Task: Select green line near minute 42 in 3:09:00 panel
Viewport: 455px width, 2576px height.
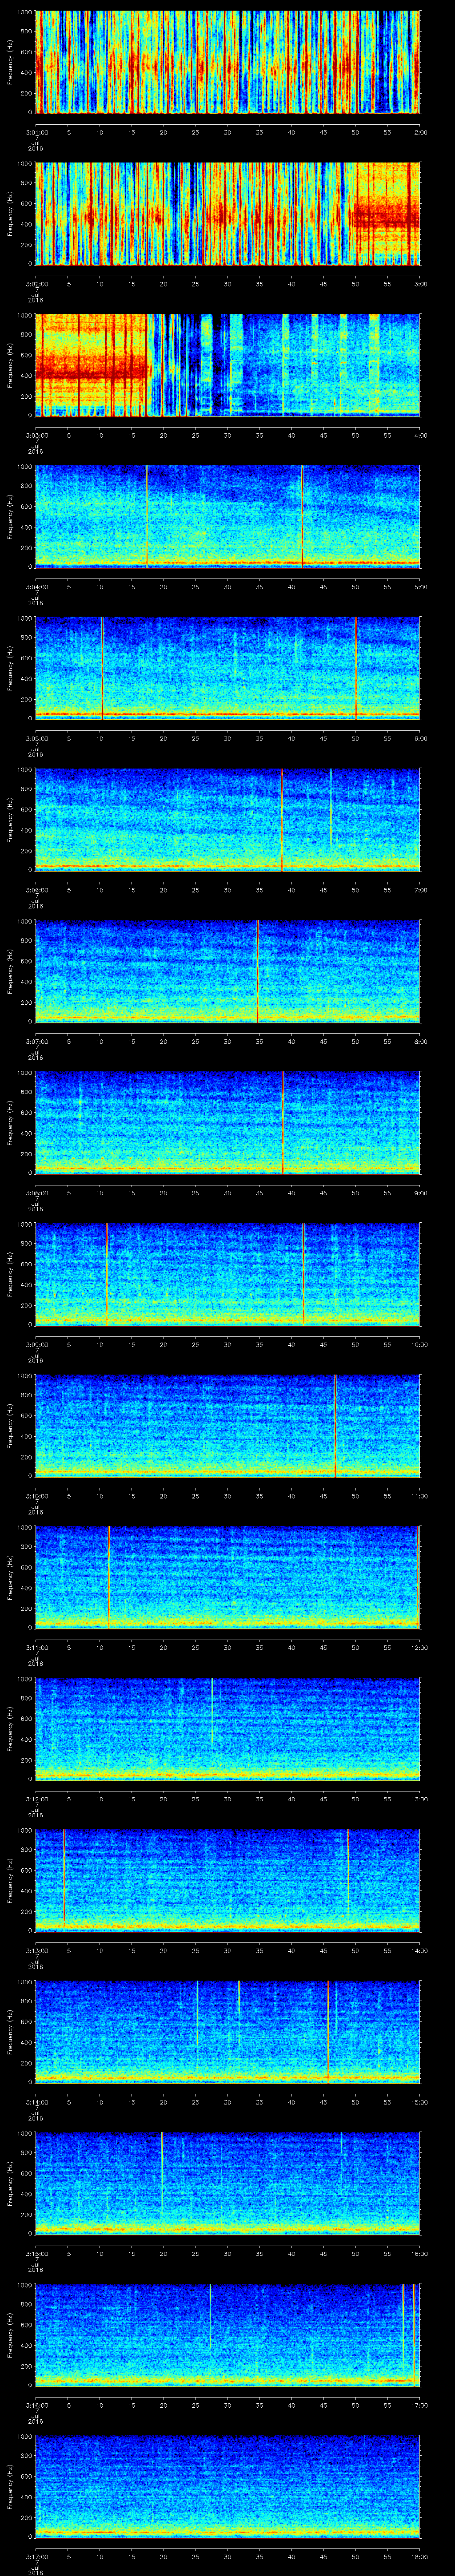Action: pyautogui.click(x=303, y=1274)
